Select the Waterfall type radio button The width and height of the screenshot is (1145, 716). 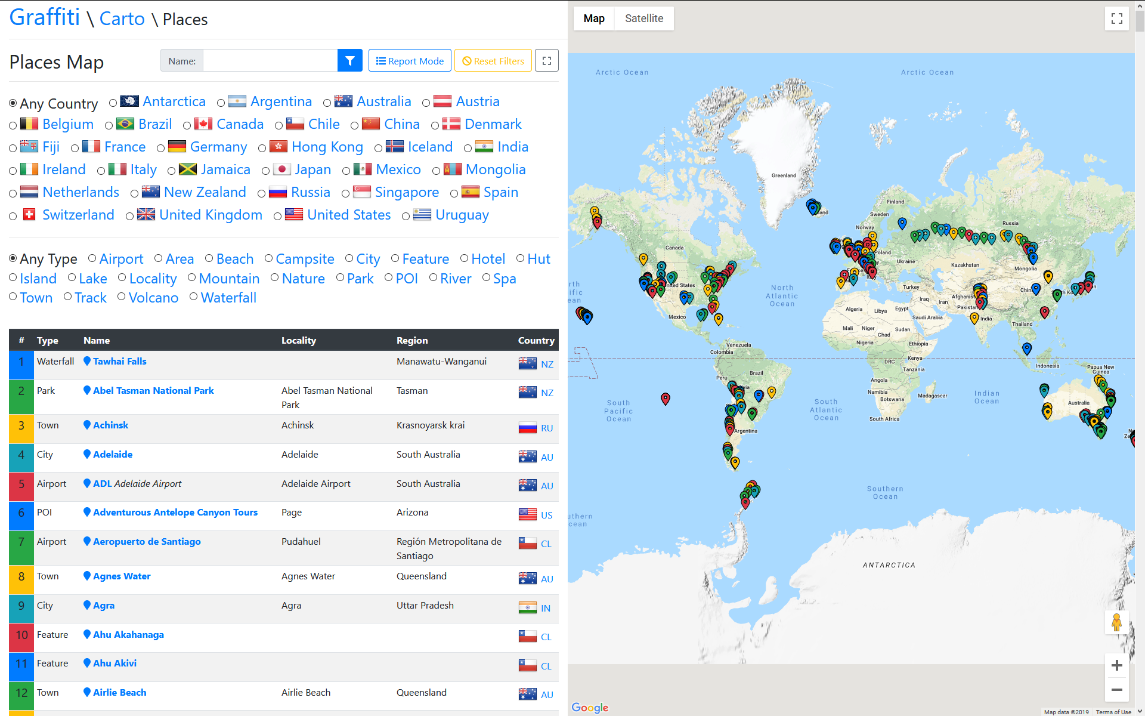pos(193,297)
